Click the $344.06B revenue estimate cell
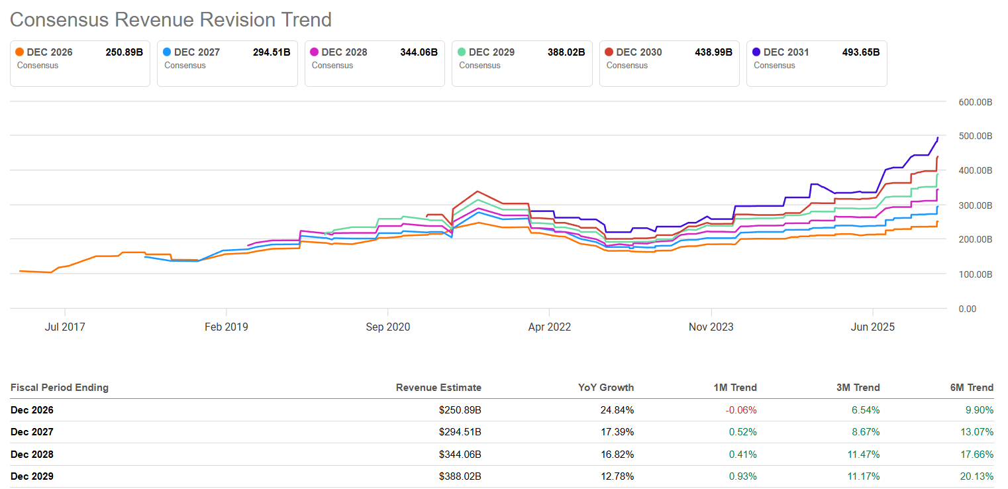 tap(460, 455)
